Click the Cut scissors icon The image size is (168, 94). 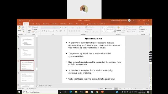click(23, 27)
